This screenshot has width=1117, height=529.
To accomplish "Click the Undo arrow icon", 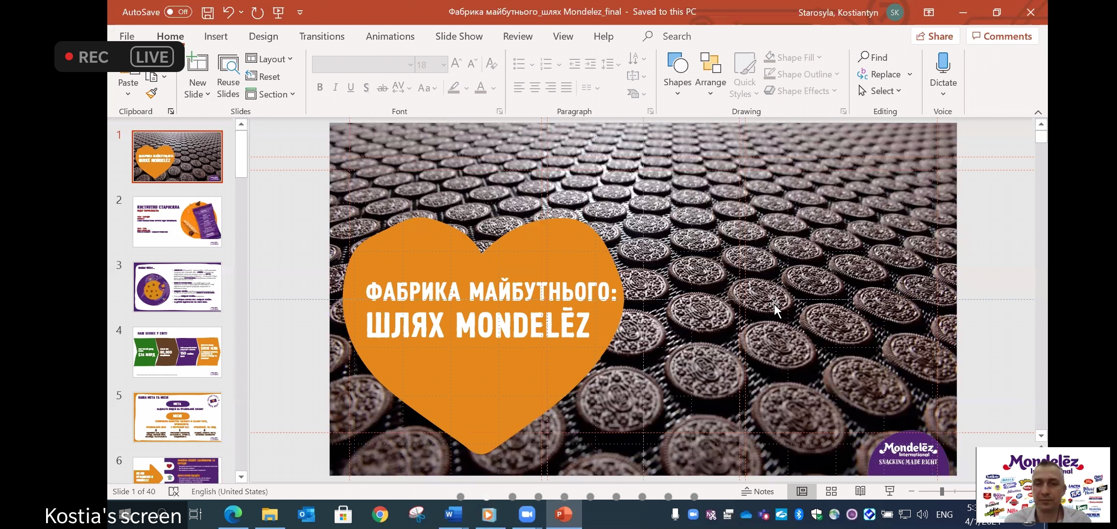I will (228, 12).
